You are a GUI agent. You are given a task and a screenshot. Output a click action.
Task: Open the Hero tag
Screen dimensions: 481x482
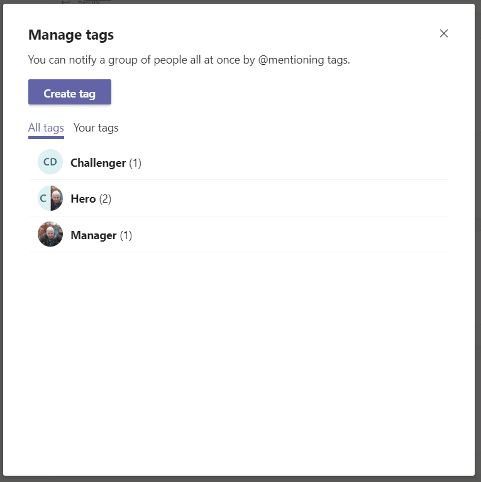[x=83, y=199]
